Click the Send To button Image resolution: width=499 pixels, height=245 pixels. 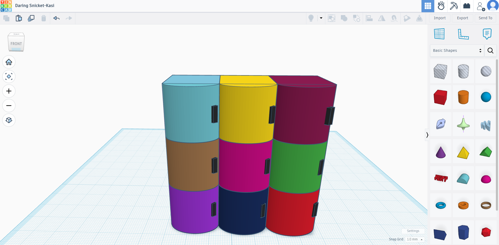click(485, 18)
